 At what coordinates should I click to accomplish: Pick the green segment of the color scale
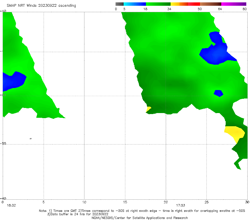pyautogui.click(x=158, y=4)
